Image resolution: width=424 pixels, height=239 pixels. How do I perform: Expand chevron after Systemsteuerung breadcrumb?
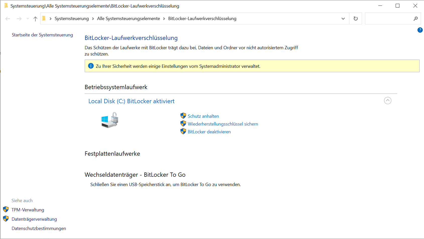(x=93, y=19)
